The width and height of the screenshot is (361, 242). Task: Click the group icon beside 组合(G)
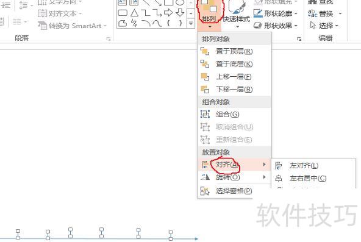coord(205,115)
